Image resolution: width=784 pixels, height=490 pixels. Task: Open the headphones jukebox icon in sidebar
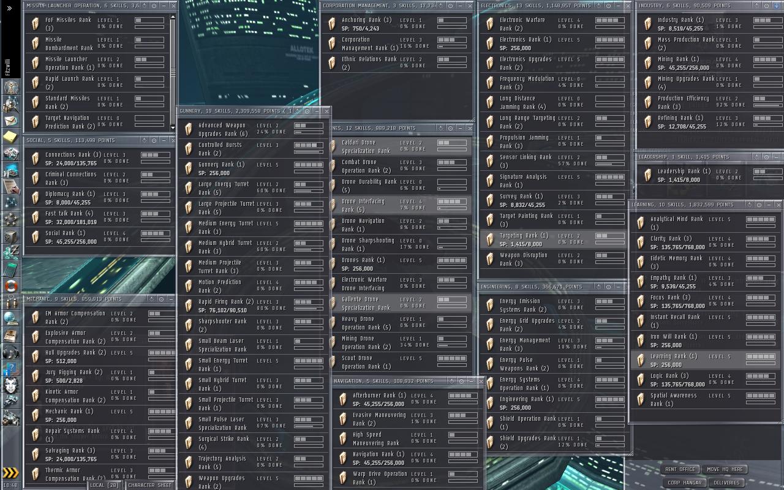click(10, 351)
